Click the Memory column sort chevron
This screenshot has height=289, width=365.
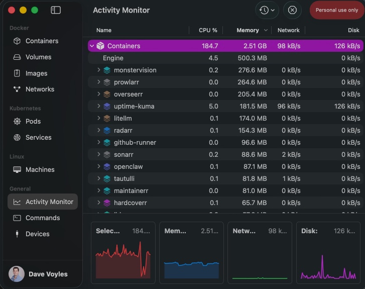tap(266, 30)
